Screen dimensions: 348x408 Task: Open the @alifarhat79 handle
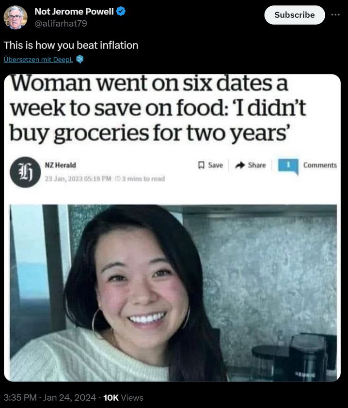(x=61, y=23)
